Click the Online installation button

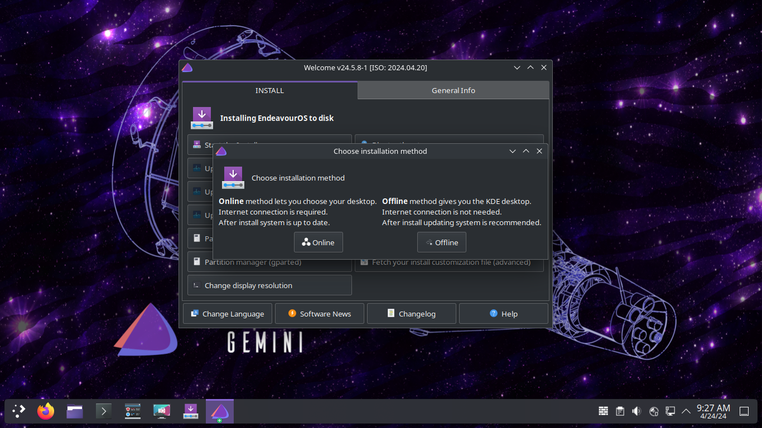(318, 242)
